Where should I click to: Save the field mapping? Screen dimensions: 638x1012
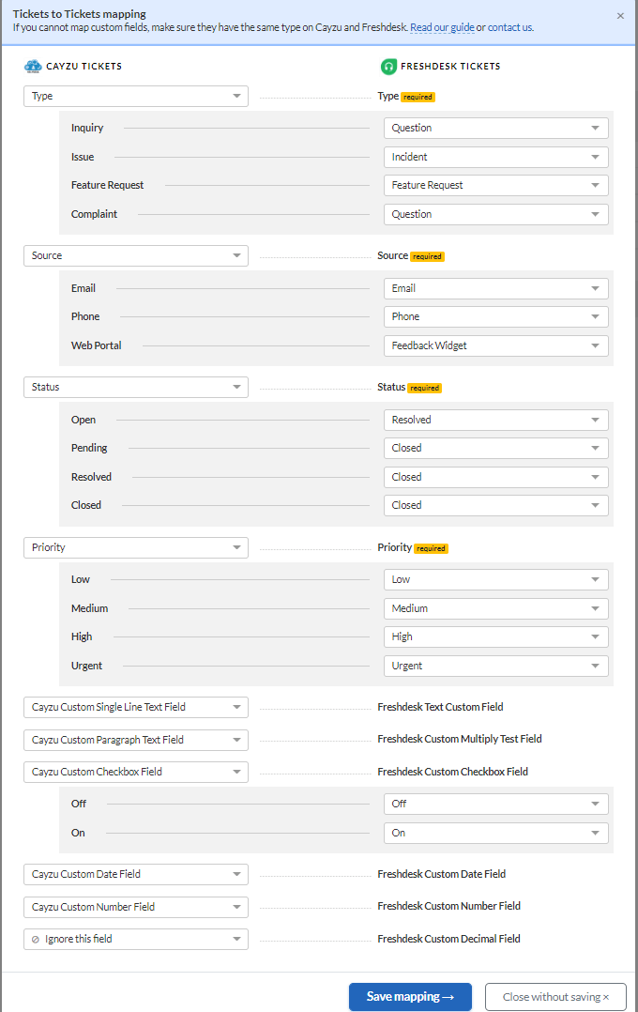[x=410, y=997]
